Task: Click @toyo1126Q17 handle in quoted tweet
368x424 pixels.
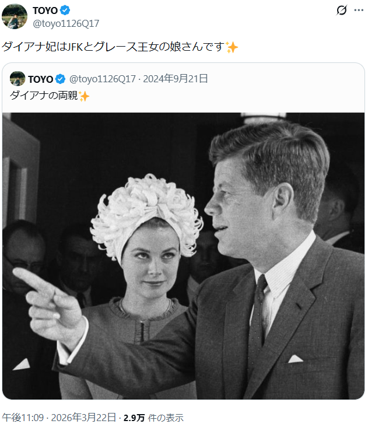Action: pyautogui.click(x=103, y=79)
